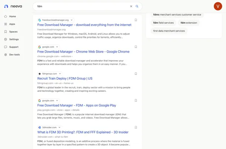Click the '3dinsider.com › what-is-fdm' breadcrumb

point(53,137)
